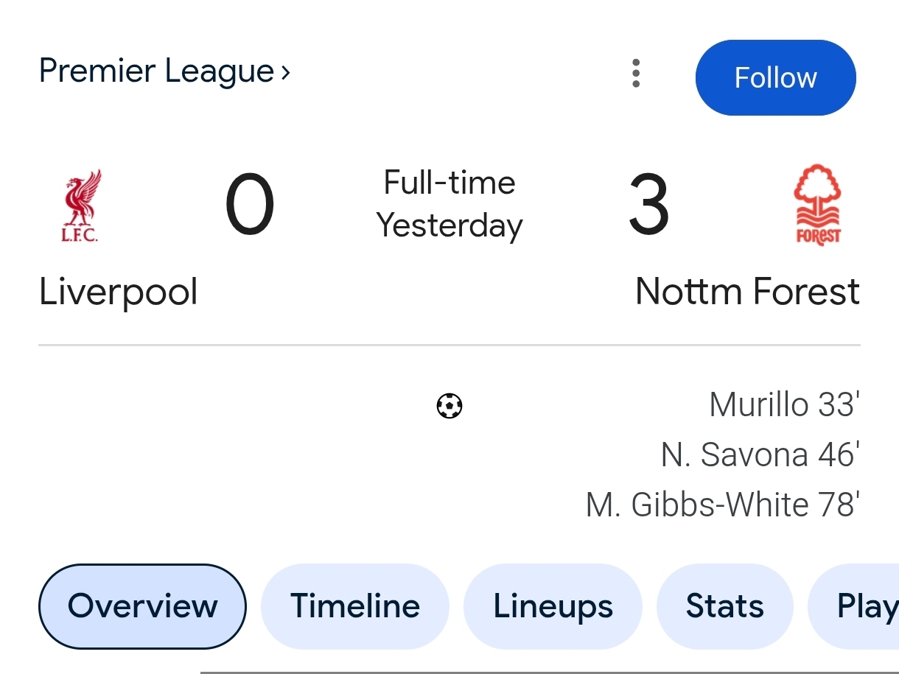Select the N. Savona 46' goal entry
This screenshot has height=674, width=899.
(760, 454)
